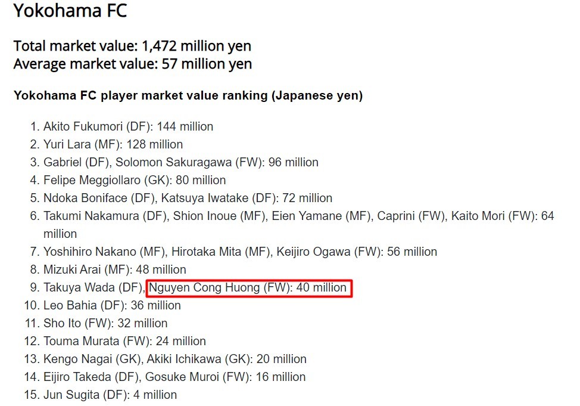Click the average market value line
Image resolution: width=580 pixels, height=406 pixels.
[x=132, y=64]
